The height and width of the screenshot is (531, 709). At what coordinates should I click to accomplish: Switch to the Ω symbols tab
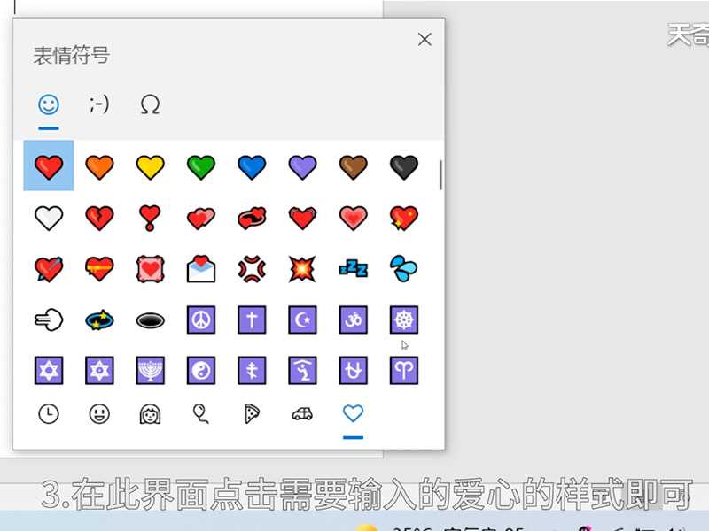[149, 104]
